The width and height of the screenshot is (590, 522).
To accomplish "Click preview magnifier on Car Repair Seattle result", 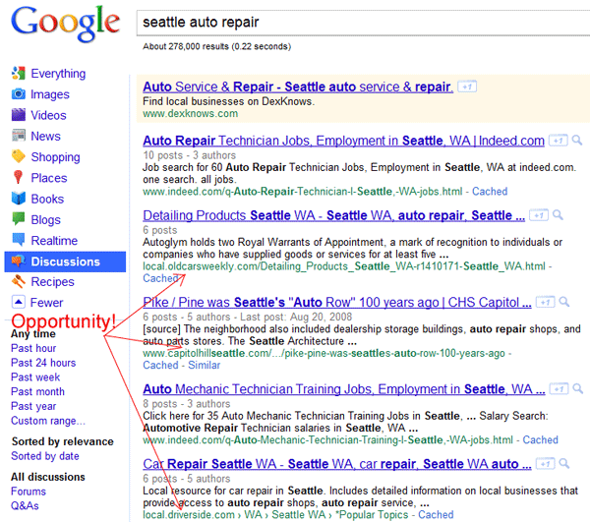I will pos(564,464).
